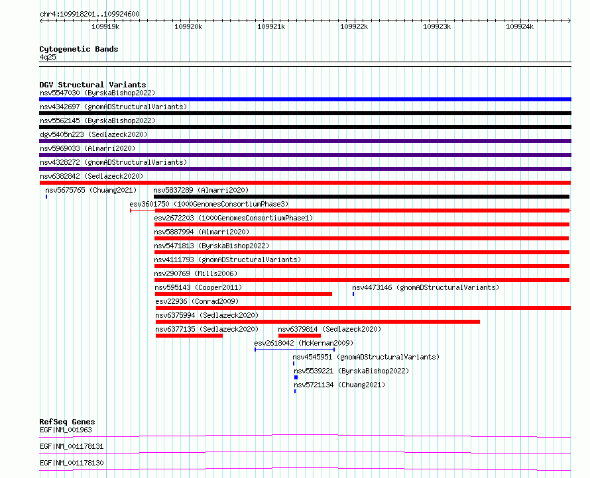Click the EGF NM_001178131 transcript label
The width and height of the screenshot is (590, 478).
pyautogui.click(x=72, y=446)
